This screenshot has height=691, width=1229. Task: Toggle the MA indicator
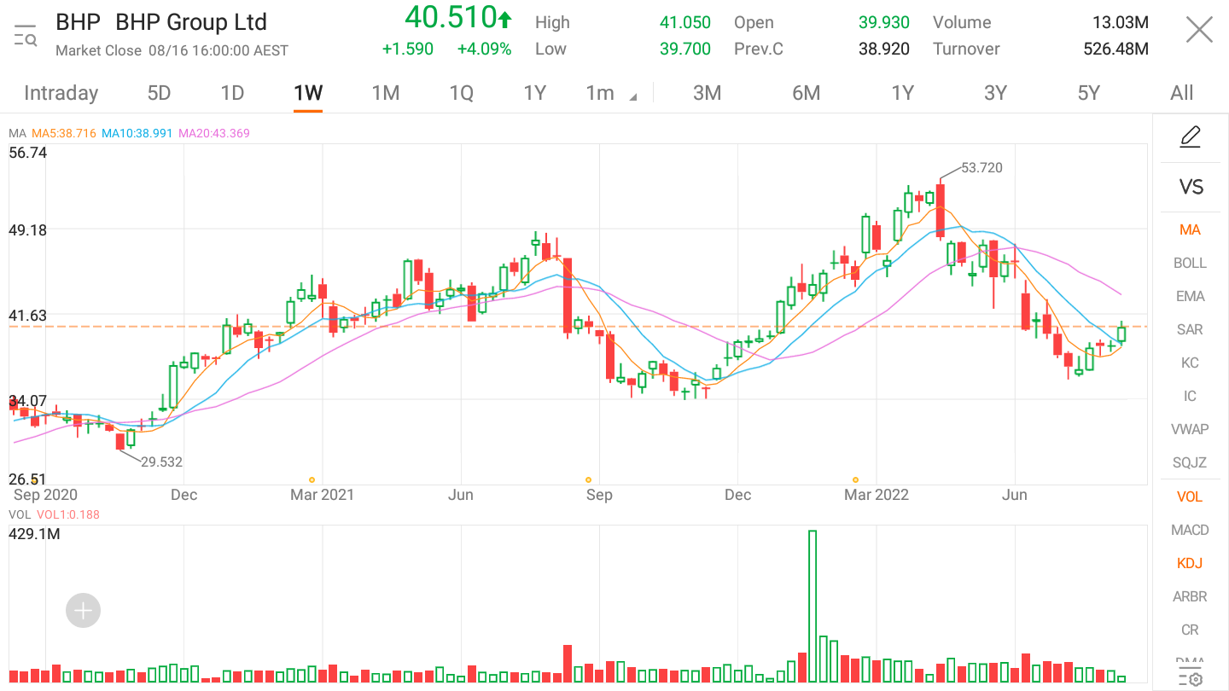coord(1190,229)
